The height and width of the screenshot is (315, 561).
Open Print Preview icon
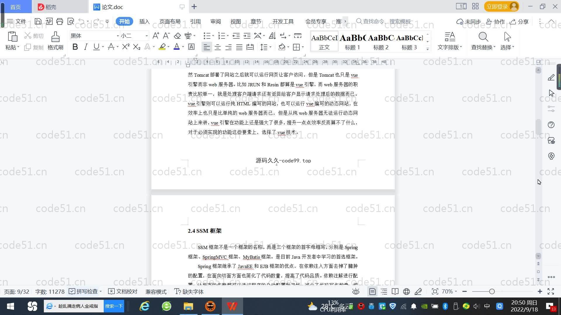tap(71, 21)
